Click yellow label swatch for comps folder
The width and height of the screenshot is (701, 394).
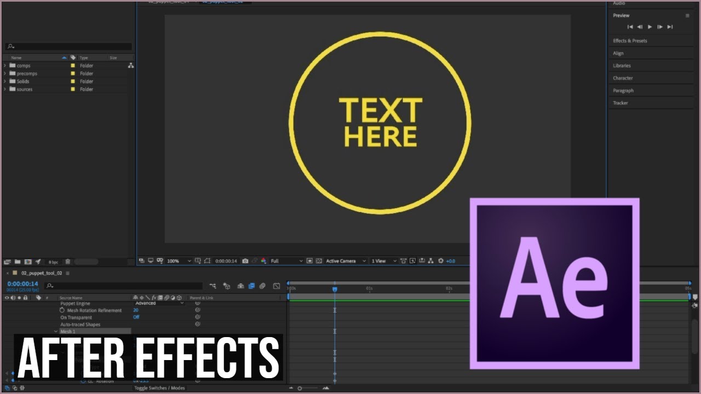tap(73, 66)
